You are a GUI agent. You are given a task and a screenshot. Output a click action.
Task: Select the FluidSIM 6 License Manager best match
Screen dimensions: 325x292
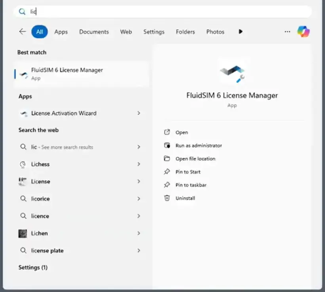(x=81, y=74)
